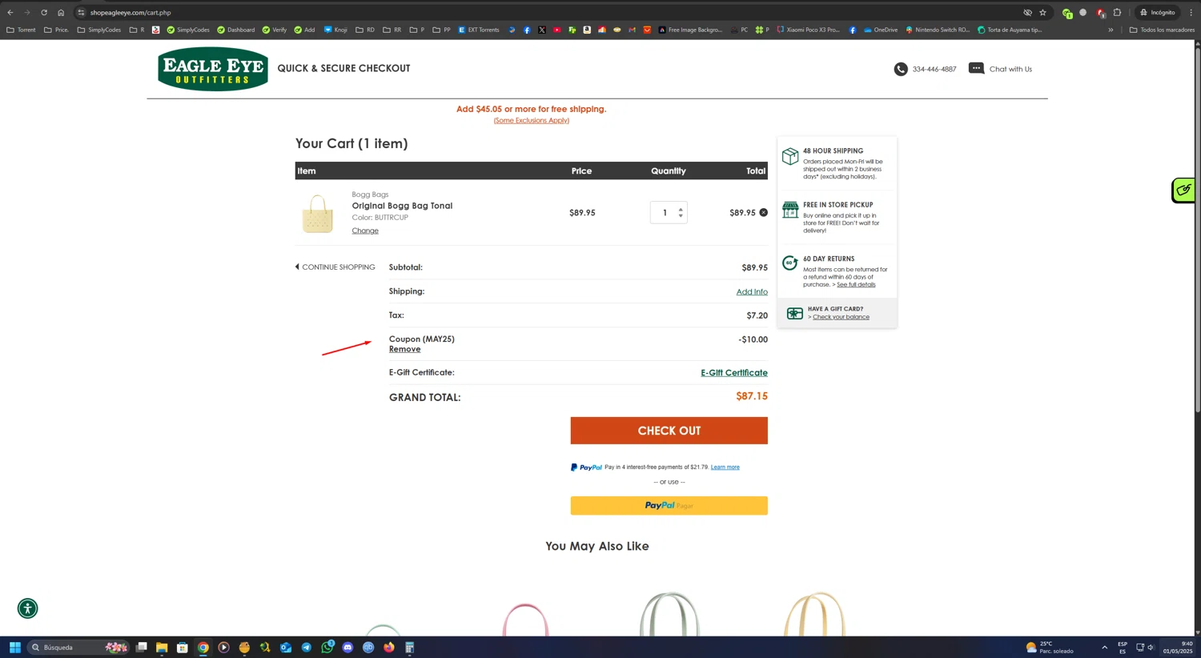
Task: Click the site information icon in address bar
Action: pyautogui.click(x=81, y=13)
